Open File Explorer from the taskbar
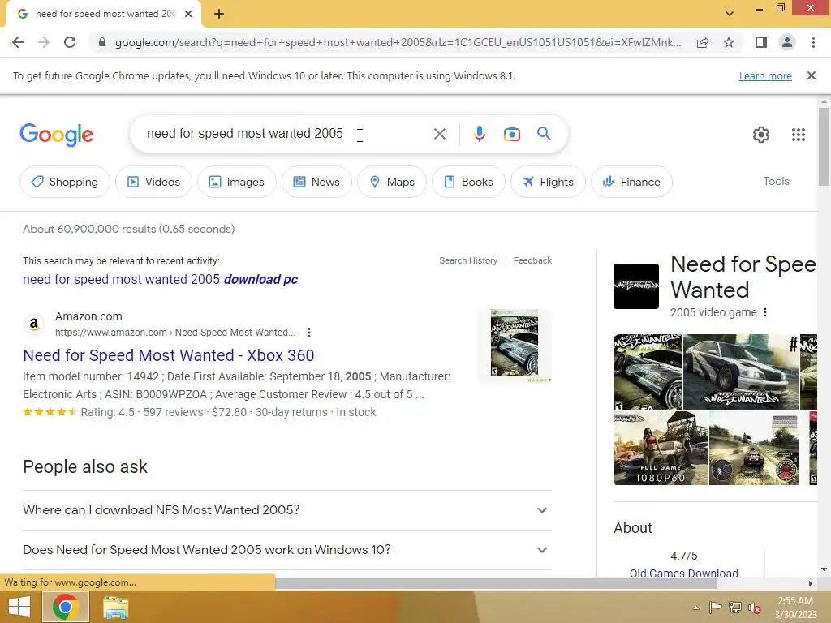 [x=115, y=607]
